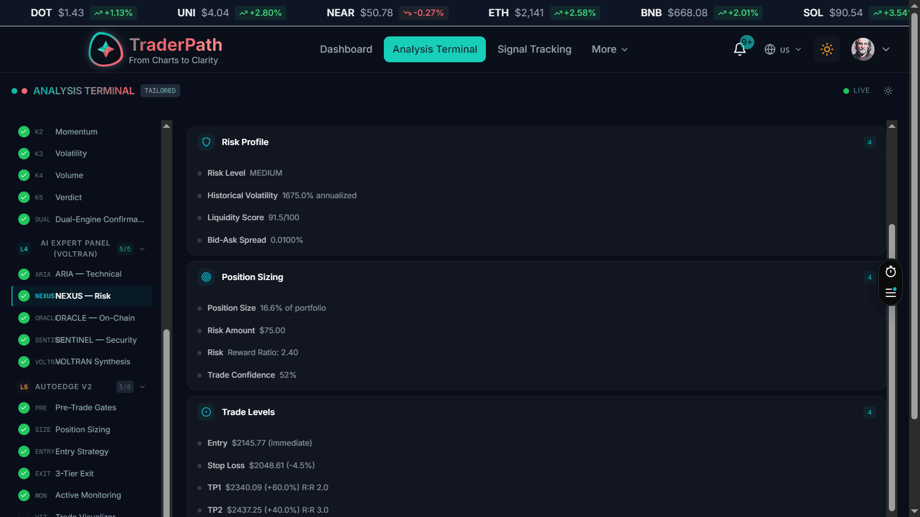Open SENTINEL — Security expert
The height and width of the screenshot is (517, 920).
click(x=81, y=340)
